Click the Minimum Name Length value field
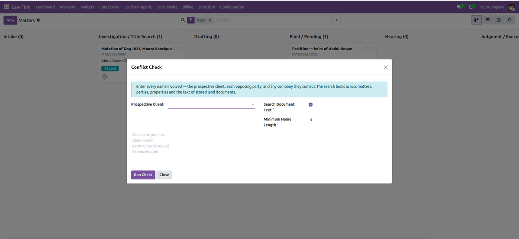 point(348,120)
